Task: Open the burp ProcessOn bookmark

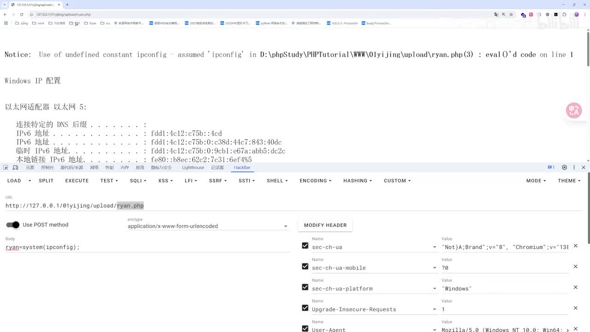Action: pos(376,23)
